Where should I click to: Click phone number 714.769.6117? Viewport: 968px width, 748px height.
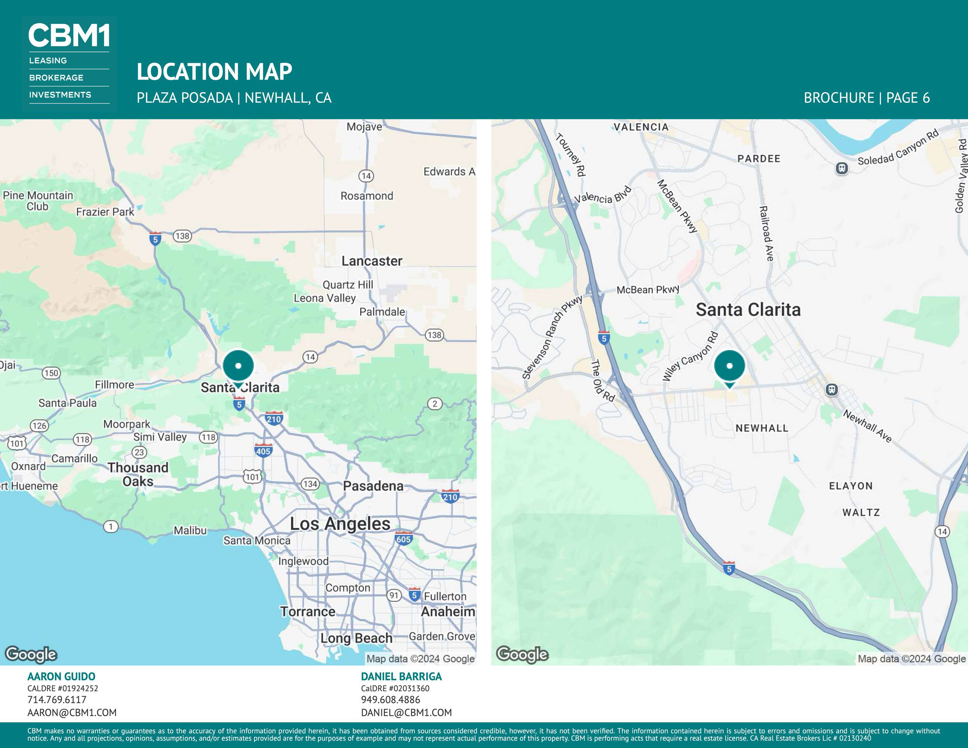click(x=57, y=700)
